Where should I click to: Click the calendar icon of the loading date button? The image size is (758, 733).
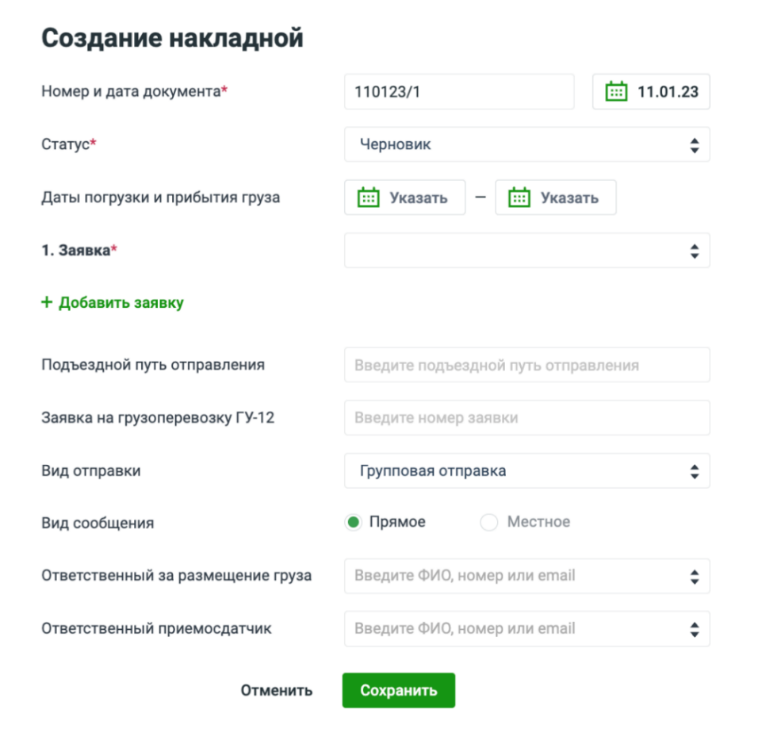368,198
